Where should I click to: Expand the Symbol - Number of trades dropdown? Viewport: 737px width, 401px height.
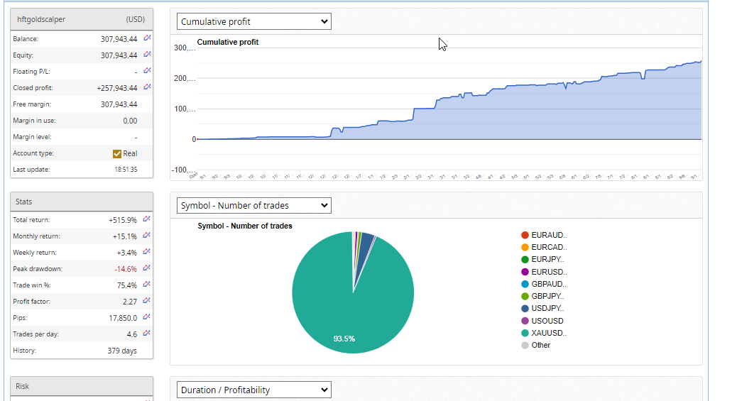pos(253,206)
